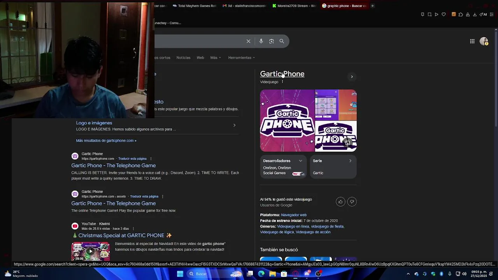Filter results by Web
Viewport: 498px width, 280px height.
tap(200, 58)
